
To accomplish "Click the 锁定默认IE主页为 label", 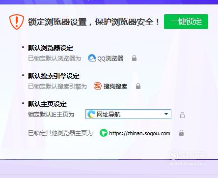I will [x=51, y=115].
